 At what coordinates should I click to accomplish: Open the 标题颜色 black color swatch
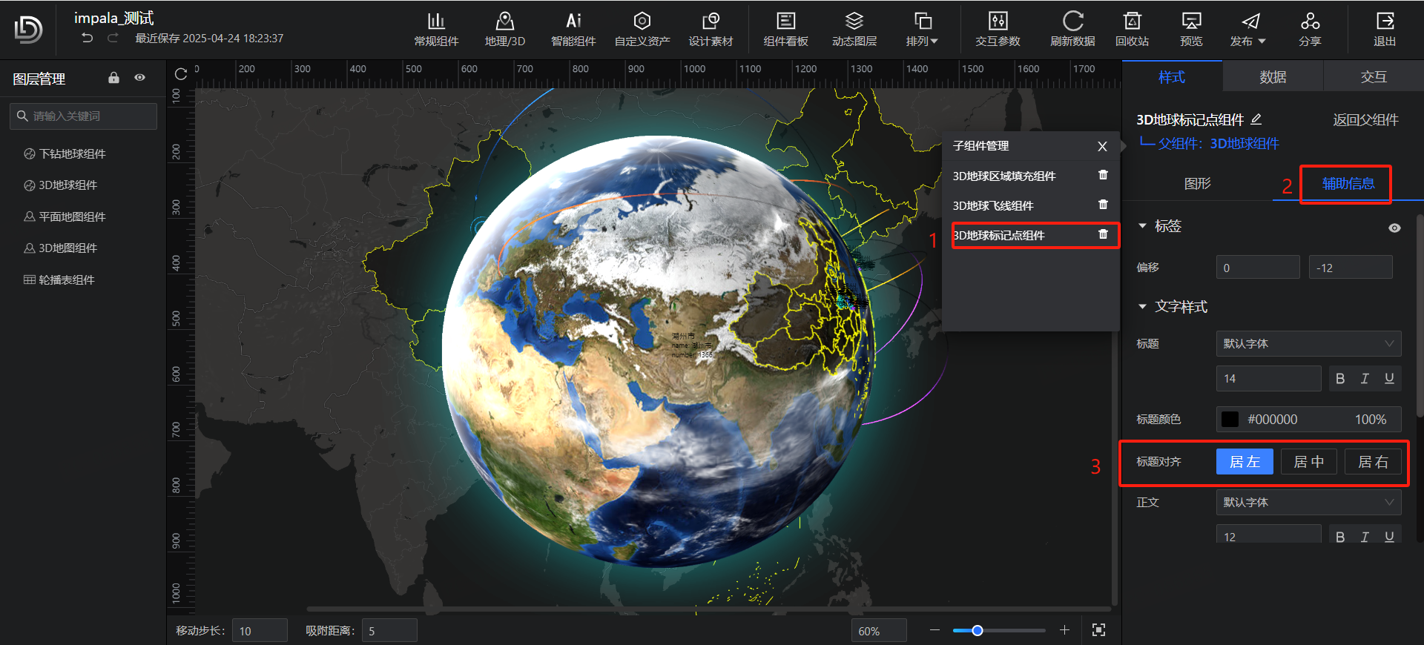pyautogui.click(x=1230, y=420)
